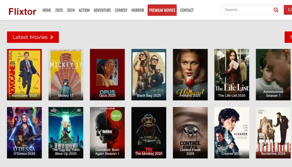
Task: Open the Mickey 17 poster
Action: (x=66, y=75)
